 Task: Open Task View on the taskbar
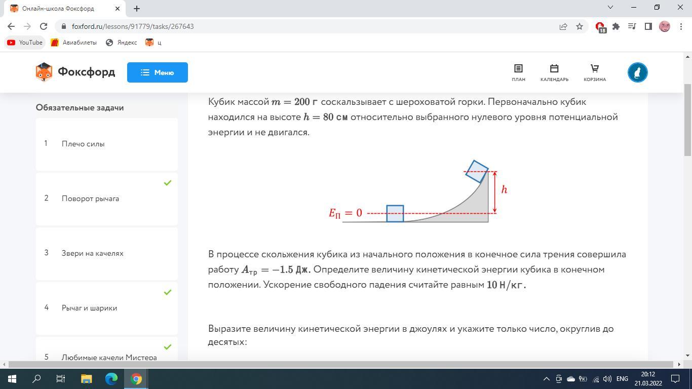[x=61, y=379]
